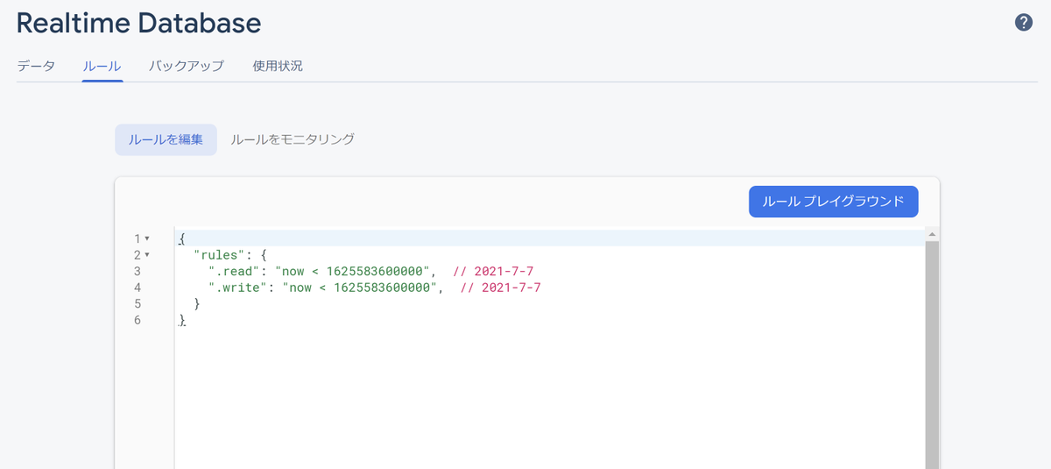This screenshot has width=1051, height=469.
Task: Select the ルール tab
Action: tap(102, 66)
